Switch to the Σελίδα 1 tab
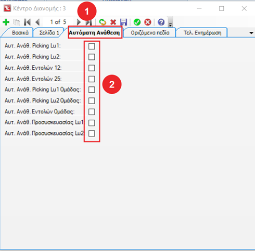 tap(49, 33)
